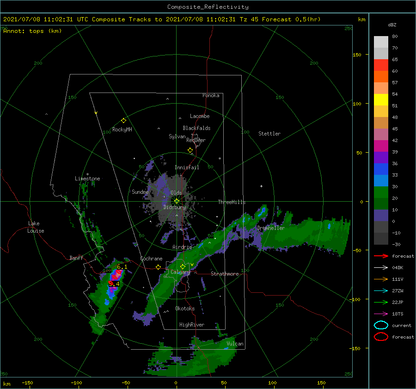
Task: Click the blue 33 dBZ swatch
Action: click(x=381, y=169)
